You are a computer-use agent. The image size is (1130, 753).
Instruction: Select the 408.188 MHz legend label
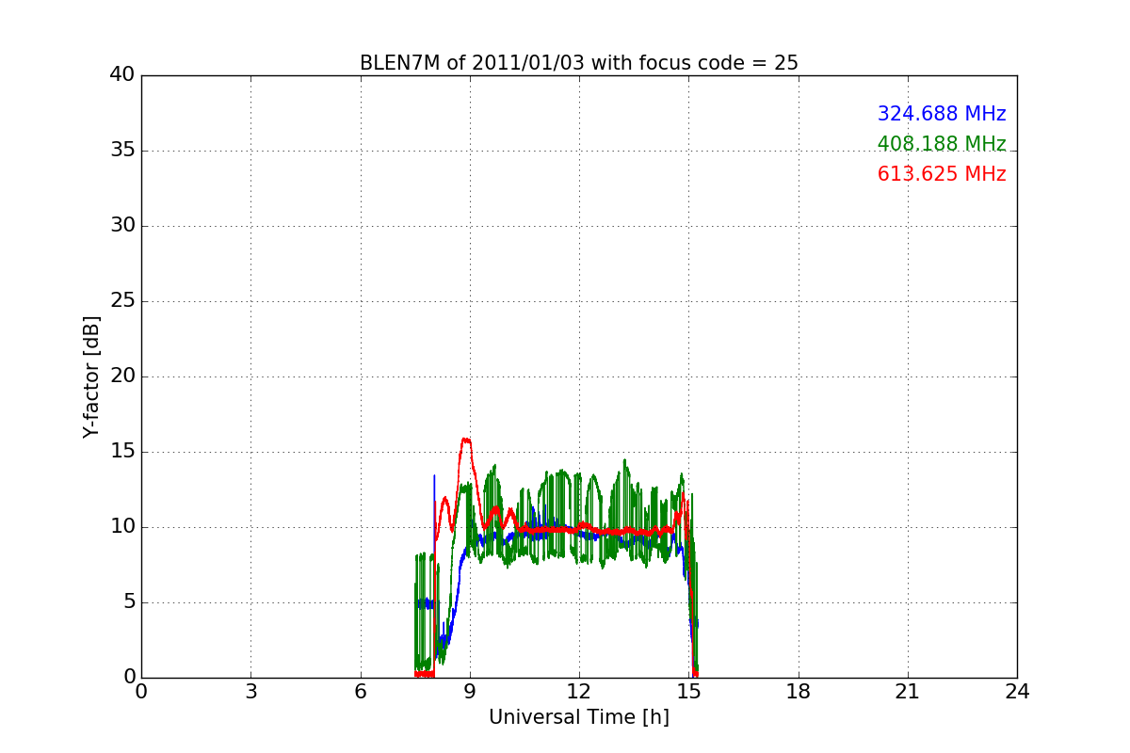tap(942, 144)
